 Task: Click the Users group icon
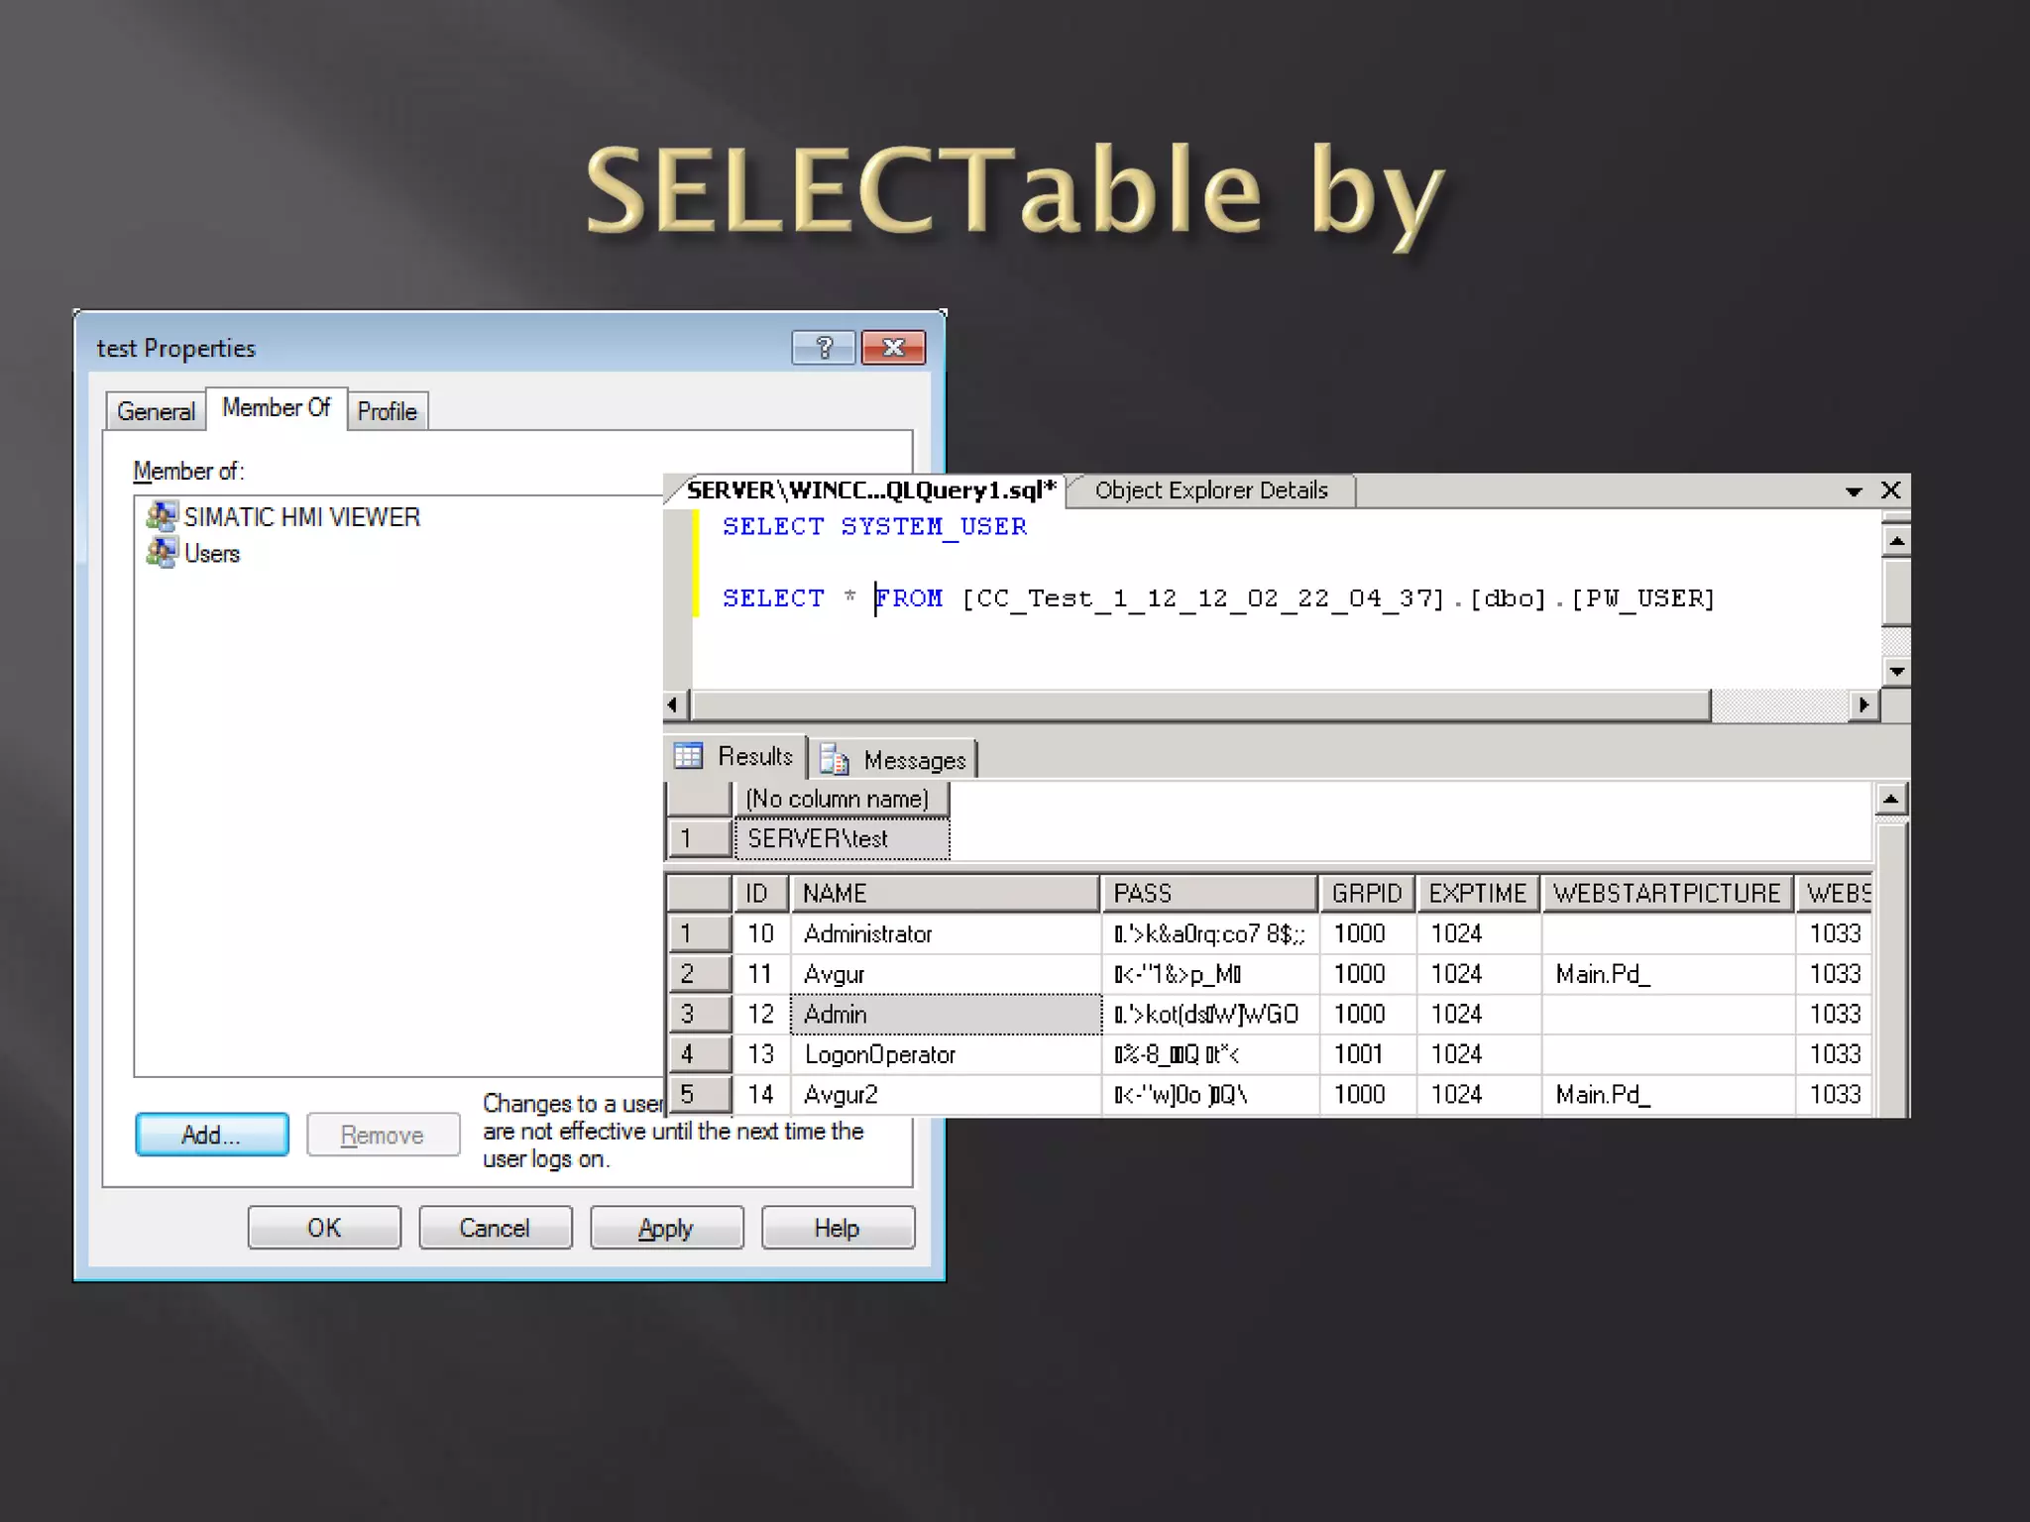(161, 553)
